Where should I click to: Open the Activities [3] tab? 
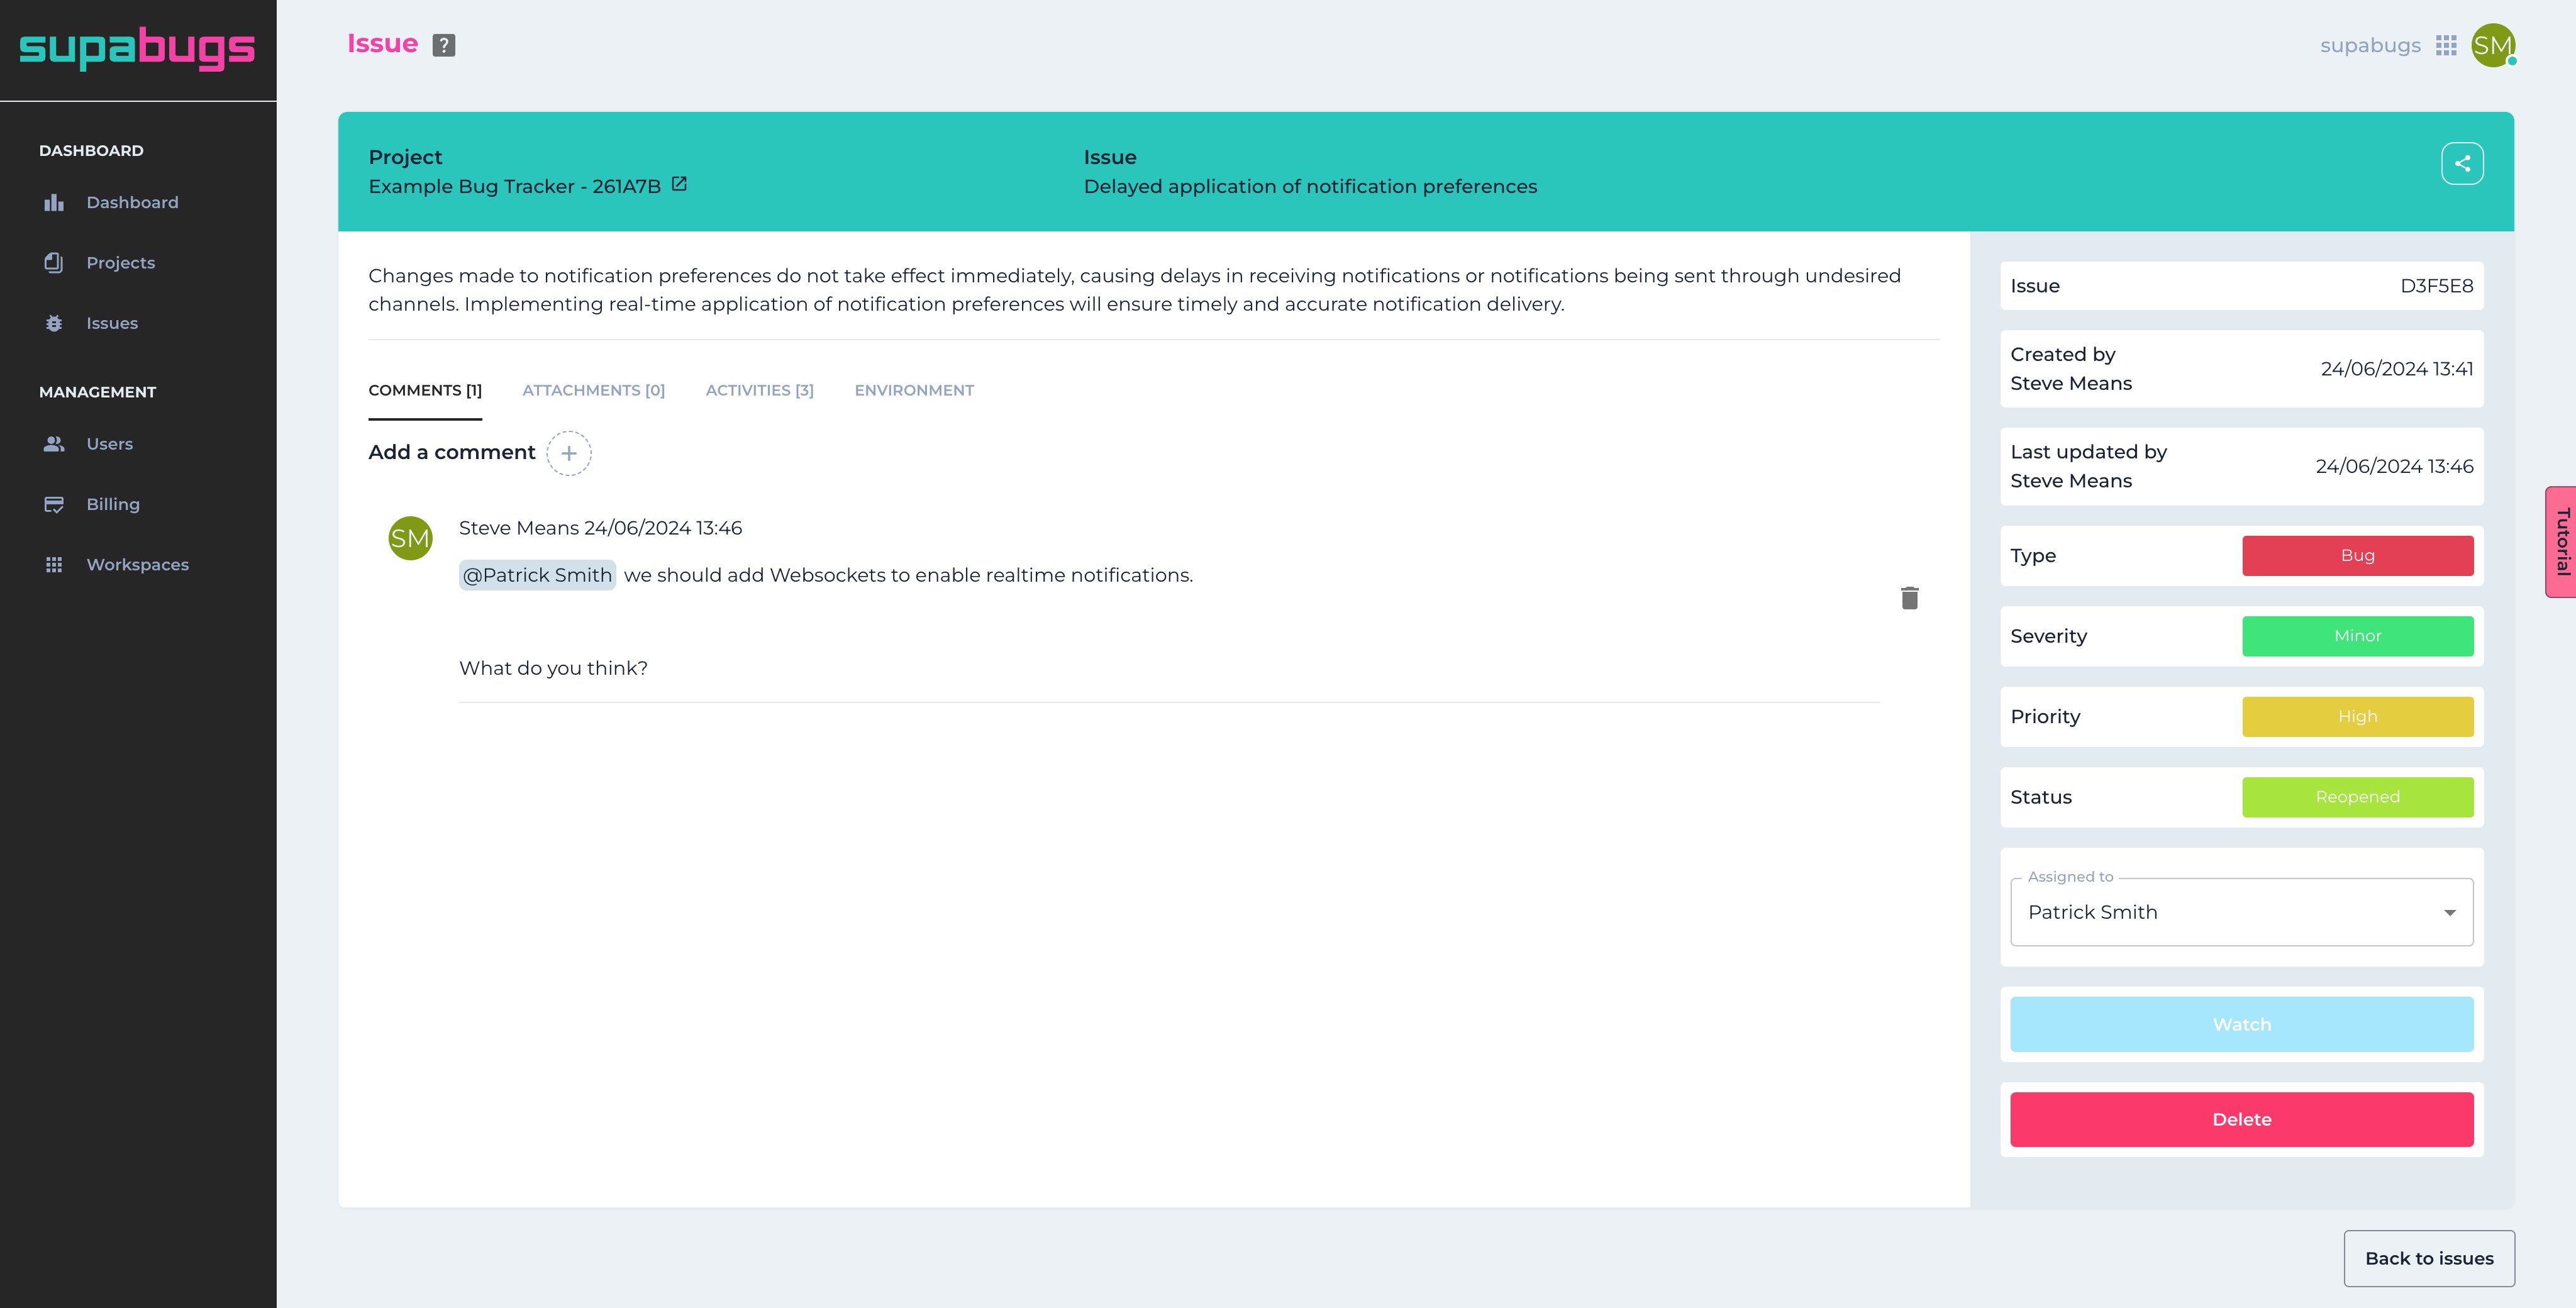[760, 391]
